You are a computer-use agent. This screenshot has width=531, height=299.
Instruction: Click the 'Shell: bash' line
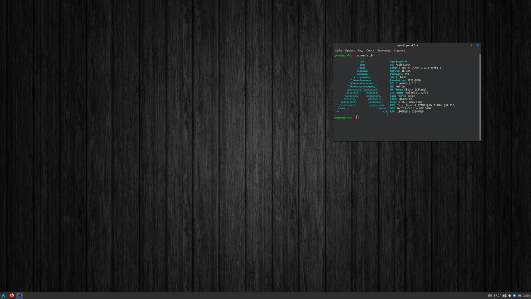398,77
